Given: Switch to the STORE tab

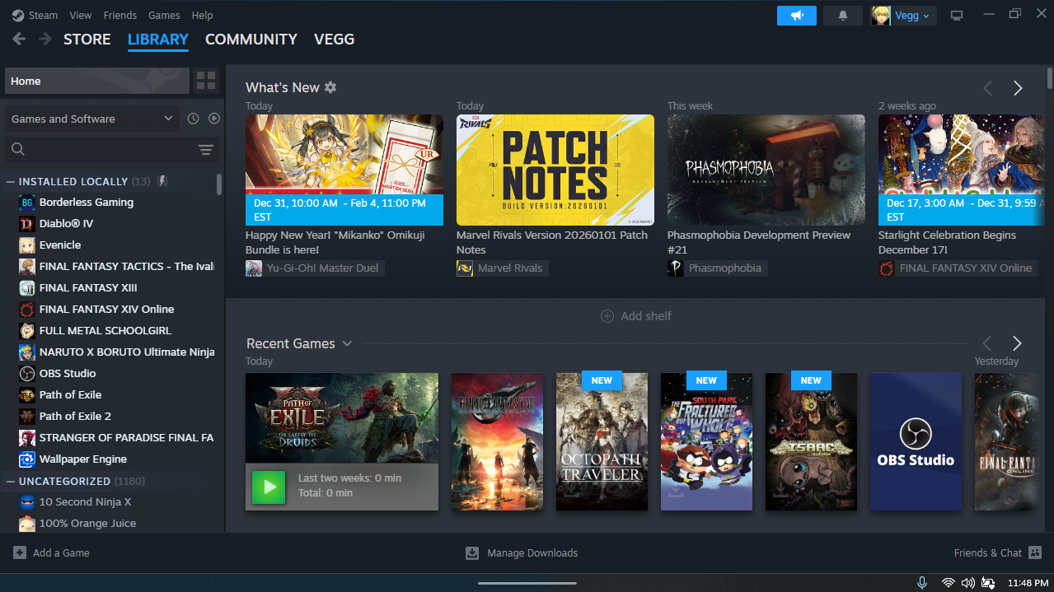Looking at the screenshot, I should coord(87,39).
